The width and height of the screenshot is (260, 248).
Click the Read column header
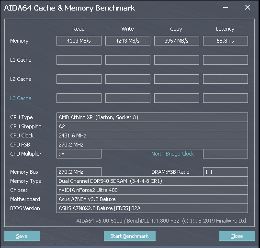(x=79, y=29)
